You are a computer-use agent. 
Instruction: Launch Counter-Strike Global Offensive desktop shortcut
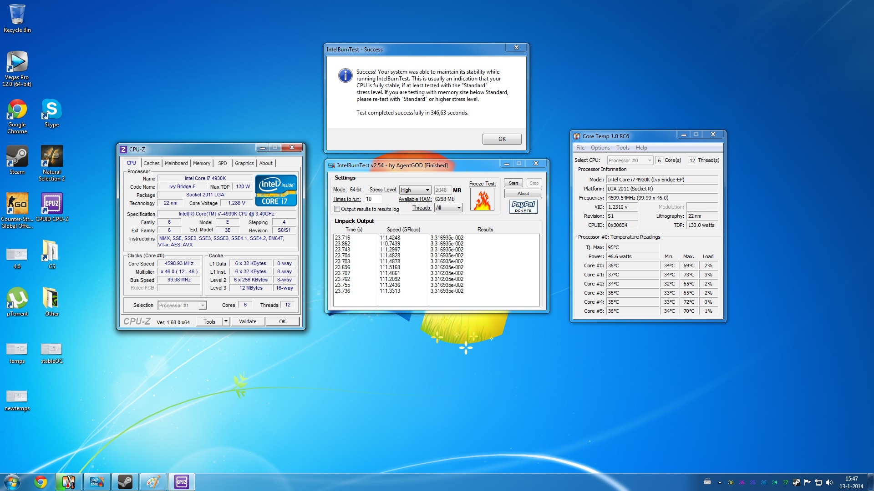click(17, 210)
